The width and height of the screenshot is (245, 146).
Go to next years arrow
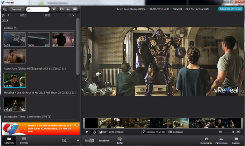pyautogui.click(x=73, y=15)
